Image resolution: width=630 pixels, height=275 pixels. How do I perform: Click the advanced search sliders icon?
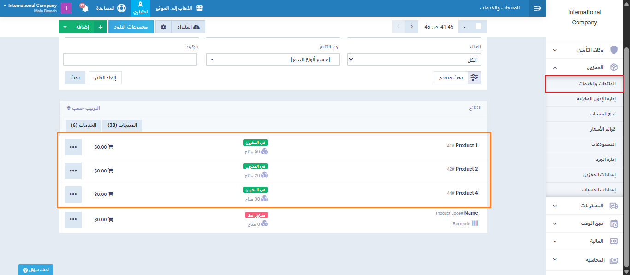474,78
